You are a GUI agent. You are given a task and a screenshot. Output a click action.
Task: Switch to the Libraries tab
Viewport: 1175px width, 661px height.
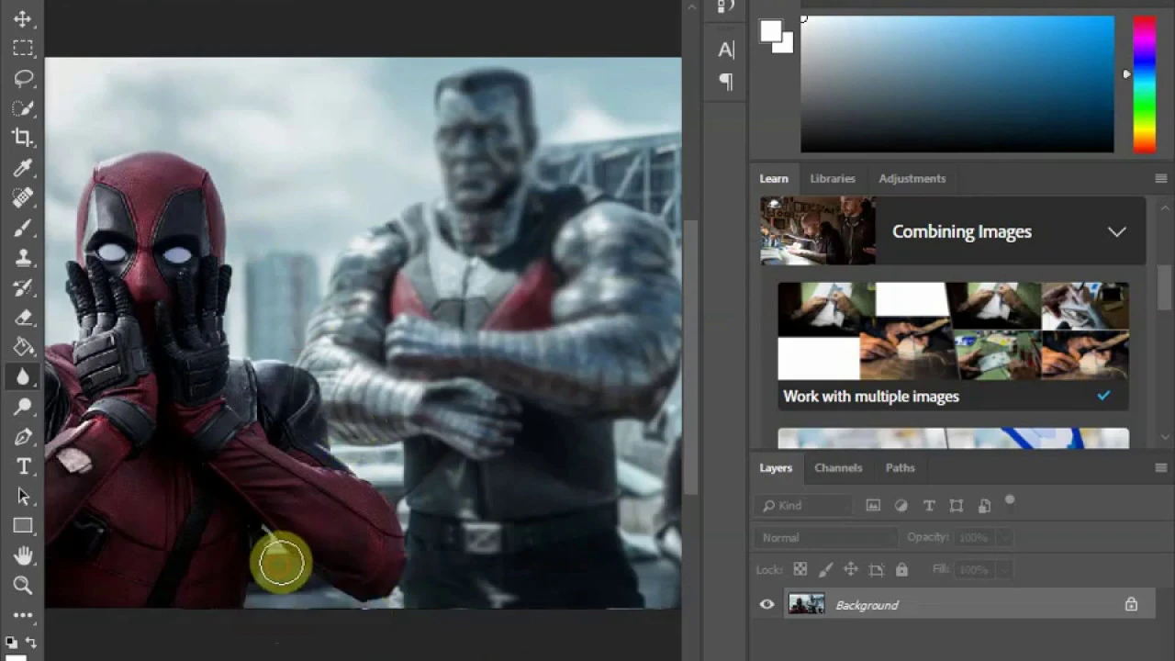833,178
